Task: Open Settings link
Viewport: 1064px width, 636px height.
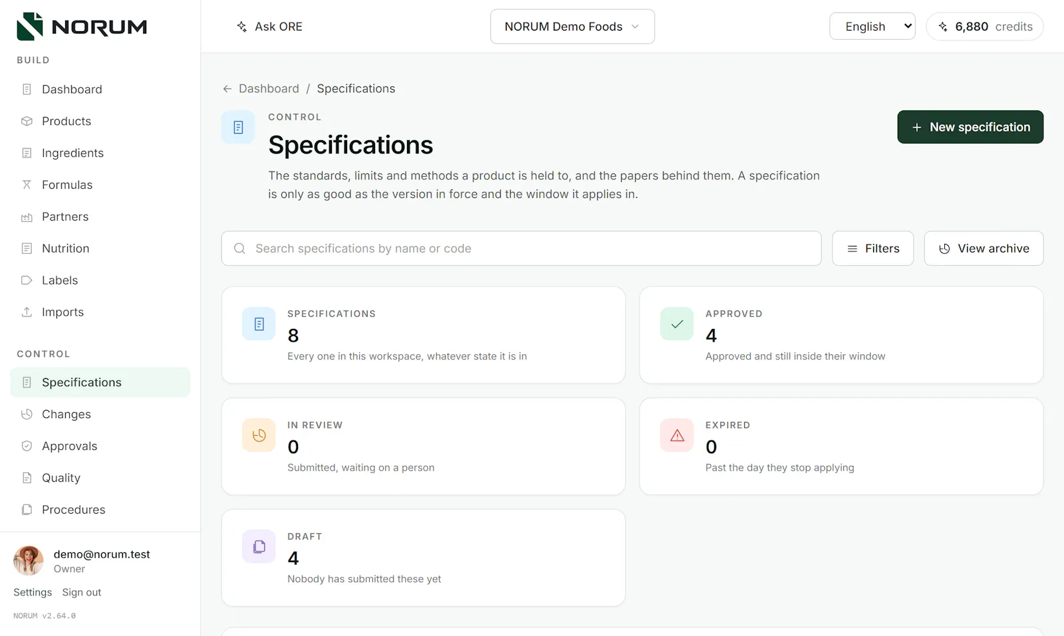Action: 33,592
